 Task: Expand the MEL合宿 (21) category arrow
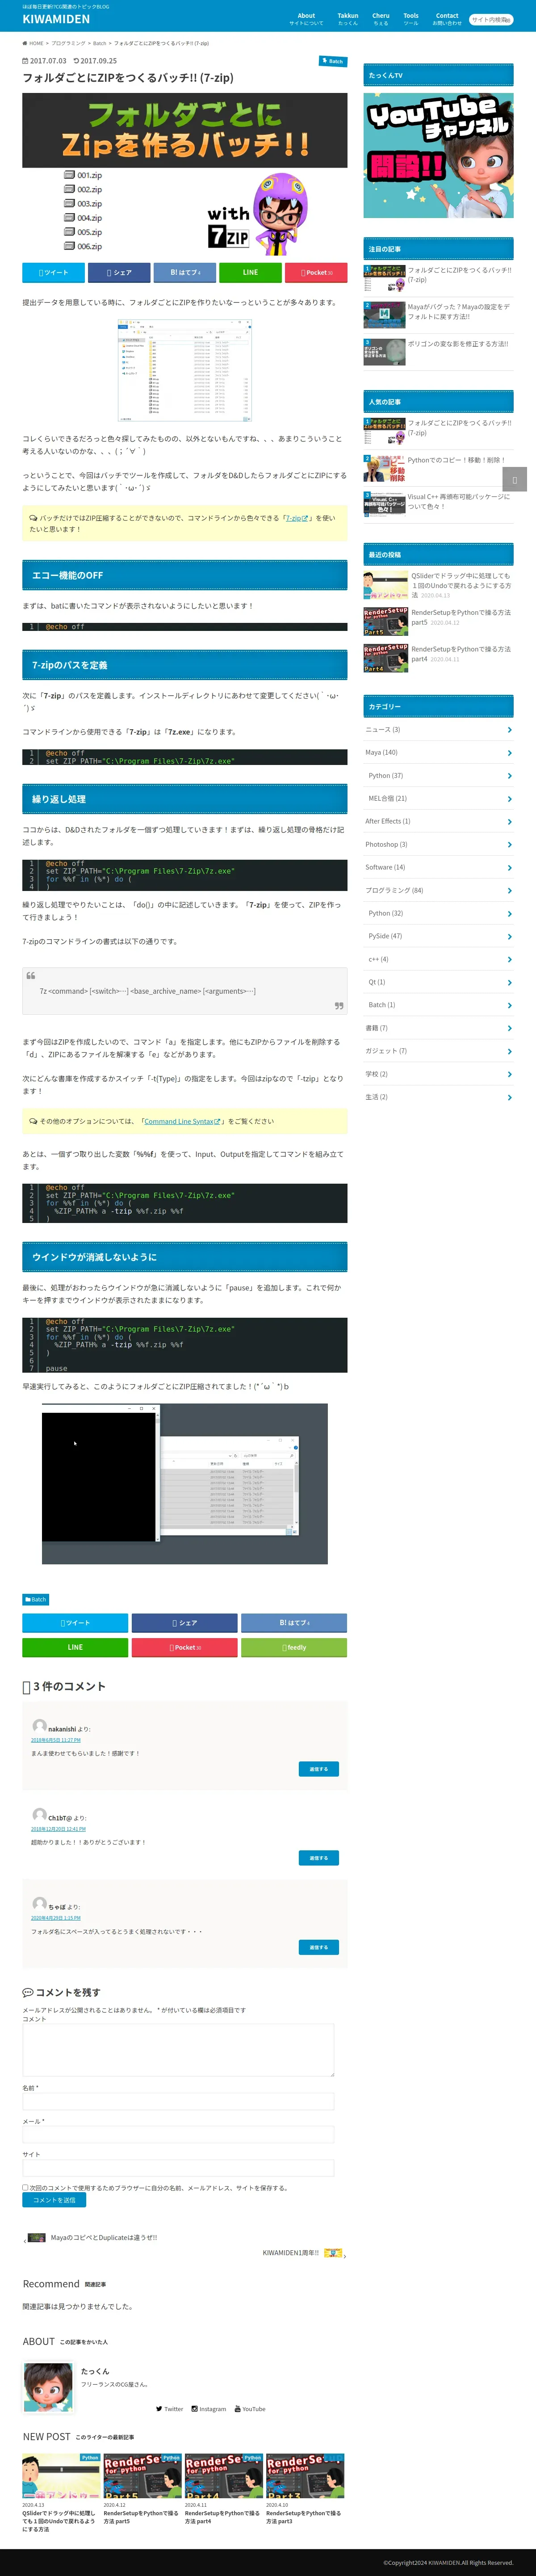click(509, 799)
